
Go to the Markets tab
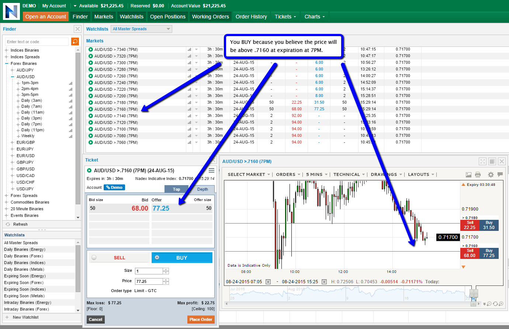pos(104,17)
